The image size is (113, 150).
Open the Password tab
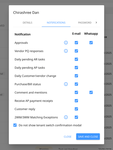coord(85,23)
